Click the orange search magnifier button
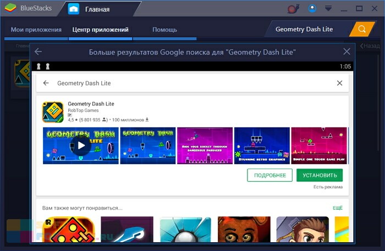The width and height of the screenshot is (385, 251). (x=362, y=29)
